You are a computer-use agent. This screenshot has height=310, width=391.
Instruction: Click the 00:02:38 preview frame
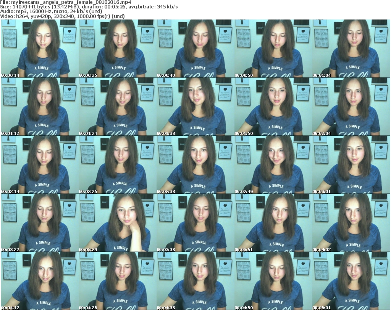pyautogui.click(x=195, y=165)
